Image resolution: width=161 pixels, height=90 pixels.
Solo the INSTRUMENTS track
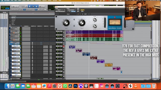pos(13,36)
